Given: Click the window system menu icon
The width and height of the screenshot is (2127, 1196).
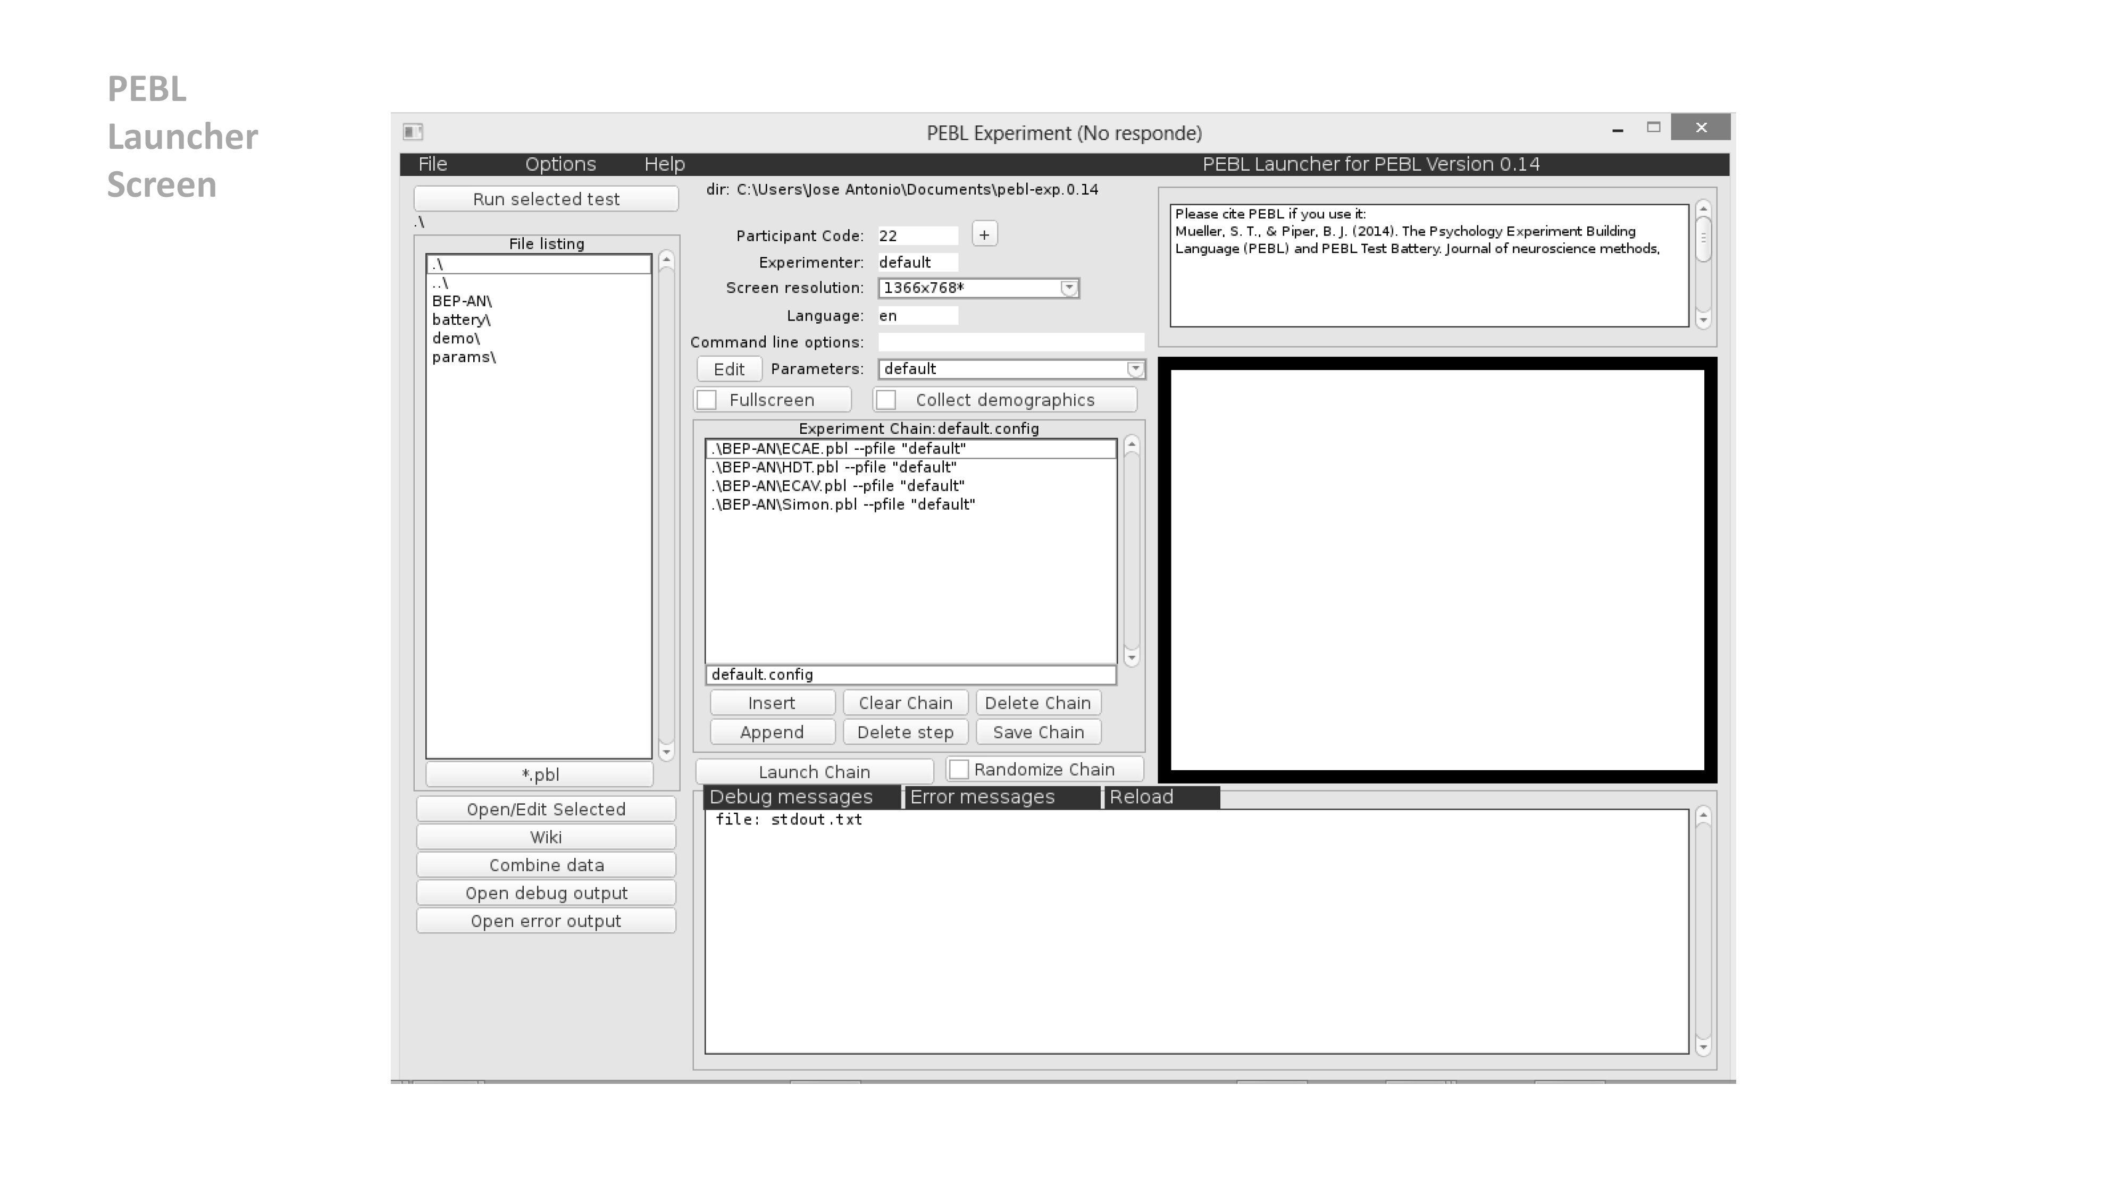Looking at the screenshot, I should (413, 131).
